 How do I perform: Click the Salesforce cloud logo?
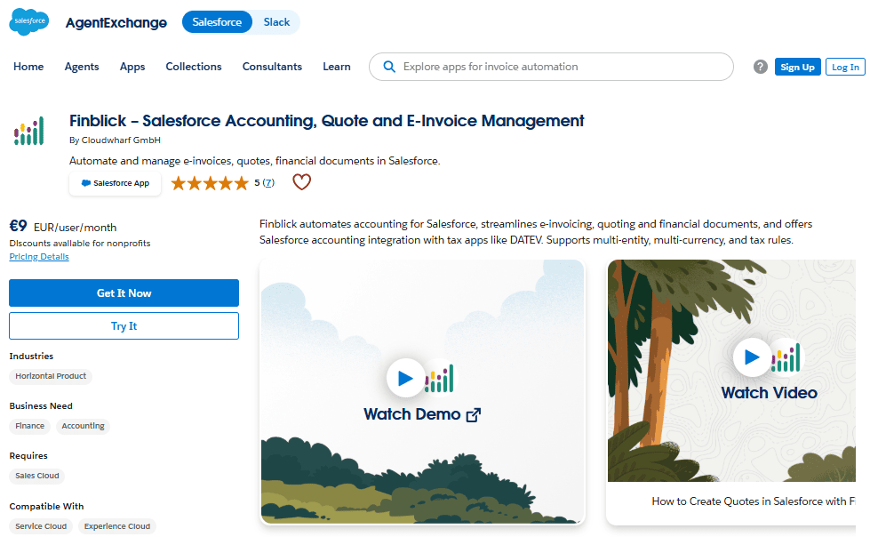28,21
